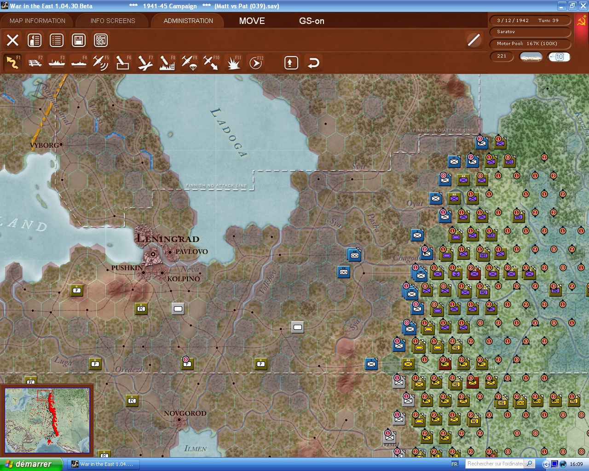Image resolution: width=589 pixels, height=471 pixels.
Task: Click the Kolpino town marker
Action: pyautogui.click(x=162, y=273)
